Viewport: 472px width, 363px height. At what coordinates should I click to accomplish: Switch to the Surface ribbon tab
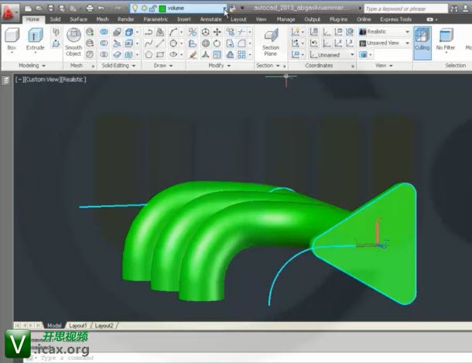[x=78, y=19]
